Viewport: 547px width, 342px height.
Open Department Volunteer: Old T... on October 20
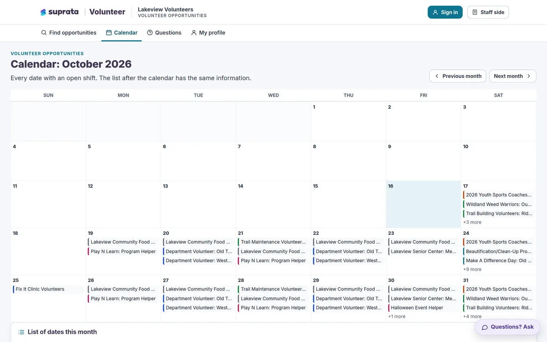[198, 252]
